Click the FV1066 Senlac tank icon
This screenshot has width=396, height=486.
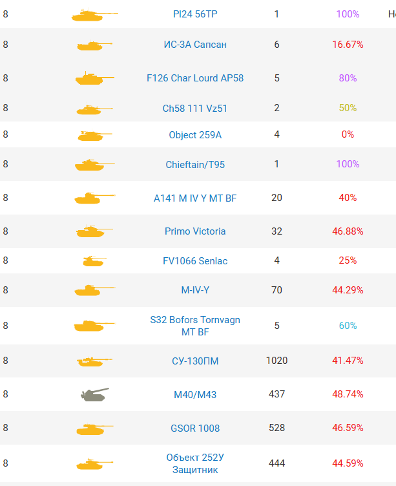point(94,261)
